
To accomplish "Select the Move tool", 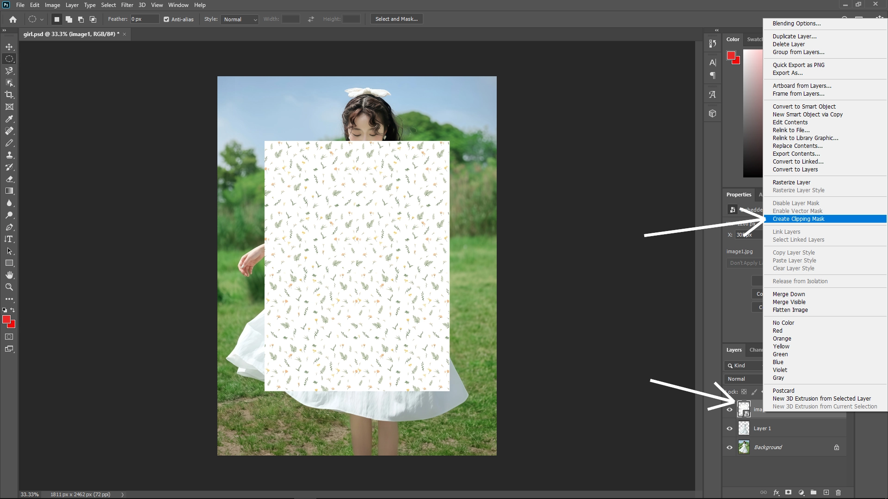I will (x=9, y=47).
